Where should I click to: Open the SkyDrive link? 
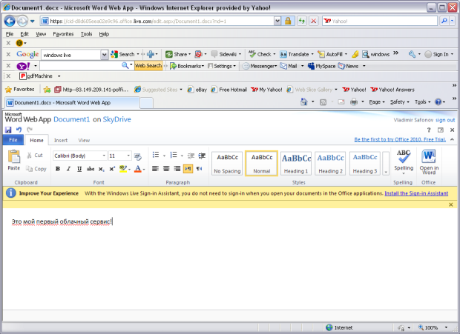(x=116, y=119)
